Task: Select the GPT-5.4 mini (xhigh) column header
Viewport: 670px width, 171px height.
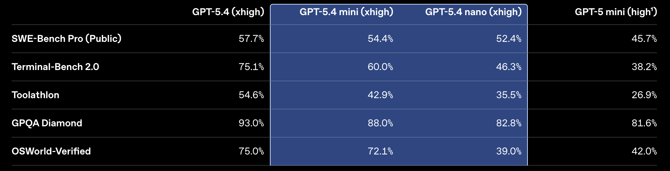Action: point(346,12)
